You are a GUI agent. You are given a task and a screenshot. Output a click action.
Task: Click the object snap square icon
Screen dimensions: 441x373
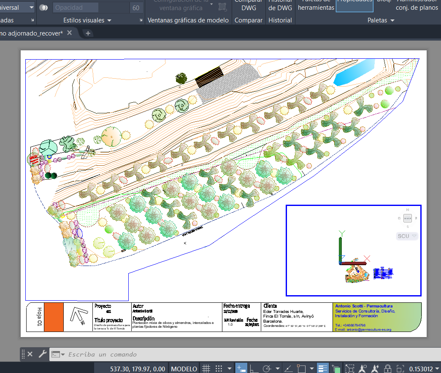click(301, 368)
